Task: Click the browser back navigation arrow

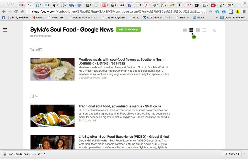Action: coord(4,11)
